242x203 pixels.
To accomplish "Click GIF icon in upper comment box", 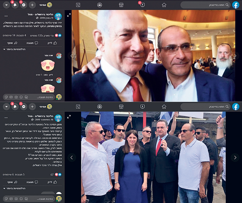I will coord(11,97).
